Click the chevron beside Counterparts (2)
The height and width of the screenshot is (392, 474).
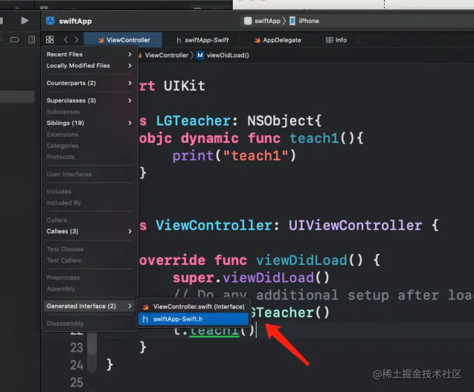click(130, 83)
